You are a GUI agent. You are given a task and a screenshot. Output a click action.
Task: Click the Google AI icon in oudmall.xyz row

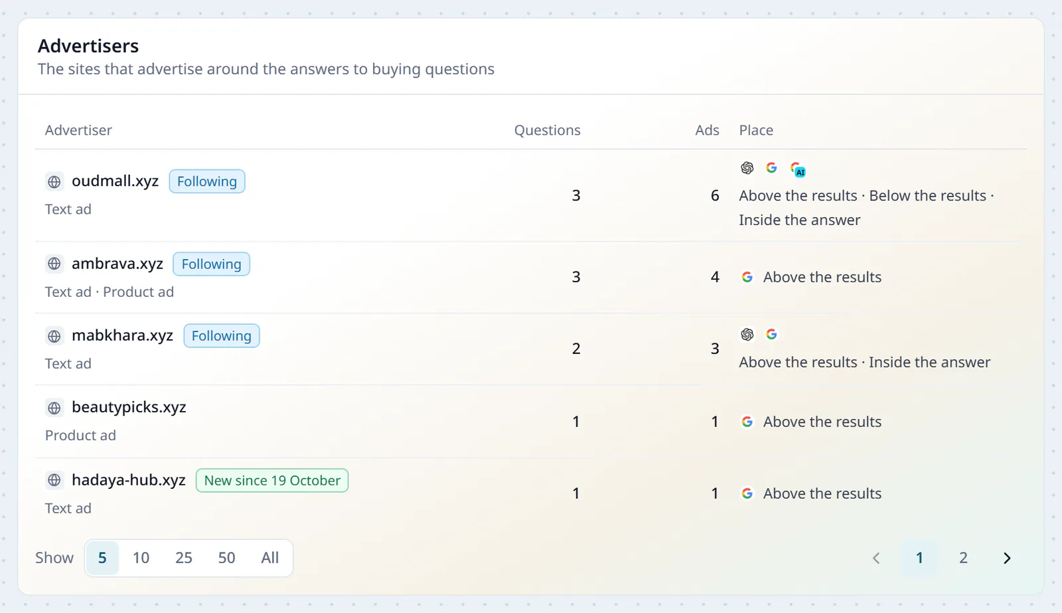797,169
